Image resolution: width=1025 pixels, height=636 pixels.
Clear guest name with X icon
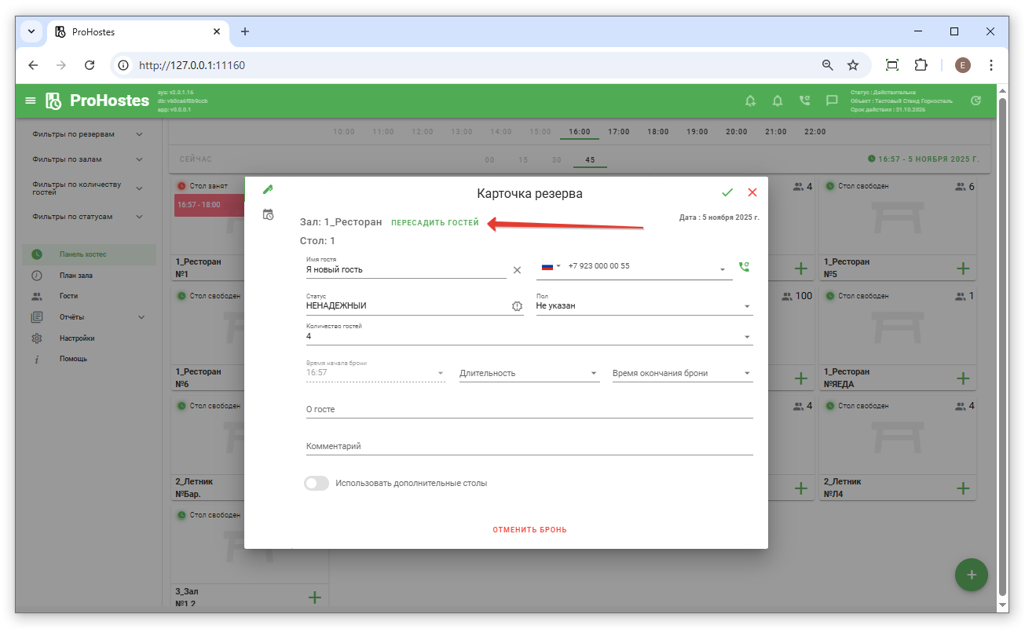point(517,270)
